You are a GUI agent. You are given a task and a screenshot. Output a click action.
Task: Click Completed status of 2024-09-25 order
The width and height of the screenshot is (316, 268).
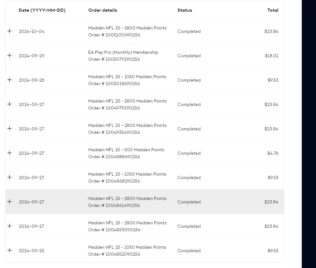(x=189, y=251)
